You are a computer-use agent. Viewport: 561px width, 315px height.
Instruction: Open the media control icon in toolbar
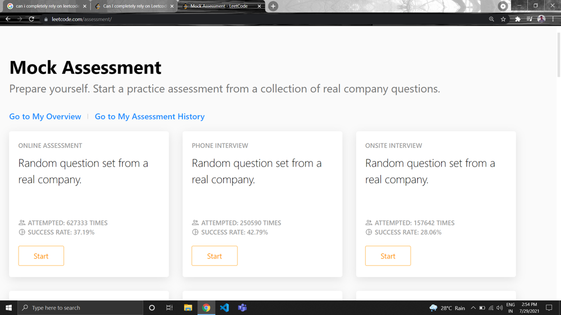click(x=530, y=19)
